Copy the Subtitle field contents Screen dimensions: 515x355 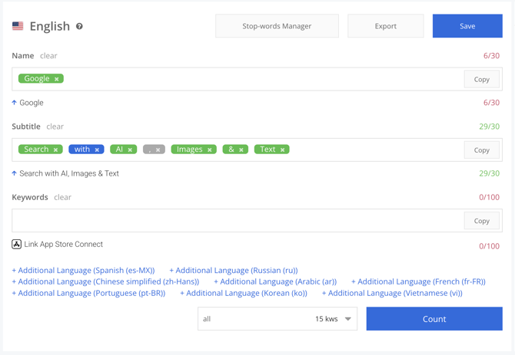tap(481, 150)
